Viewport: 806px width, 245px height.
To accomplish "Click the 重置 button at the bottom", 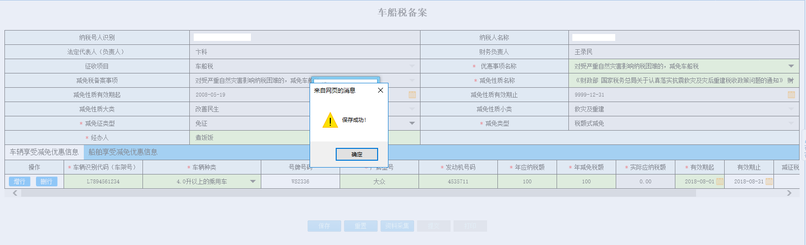I will [360, 226].
